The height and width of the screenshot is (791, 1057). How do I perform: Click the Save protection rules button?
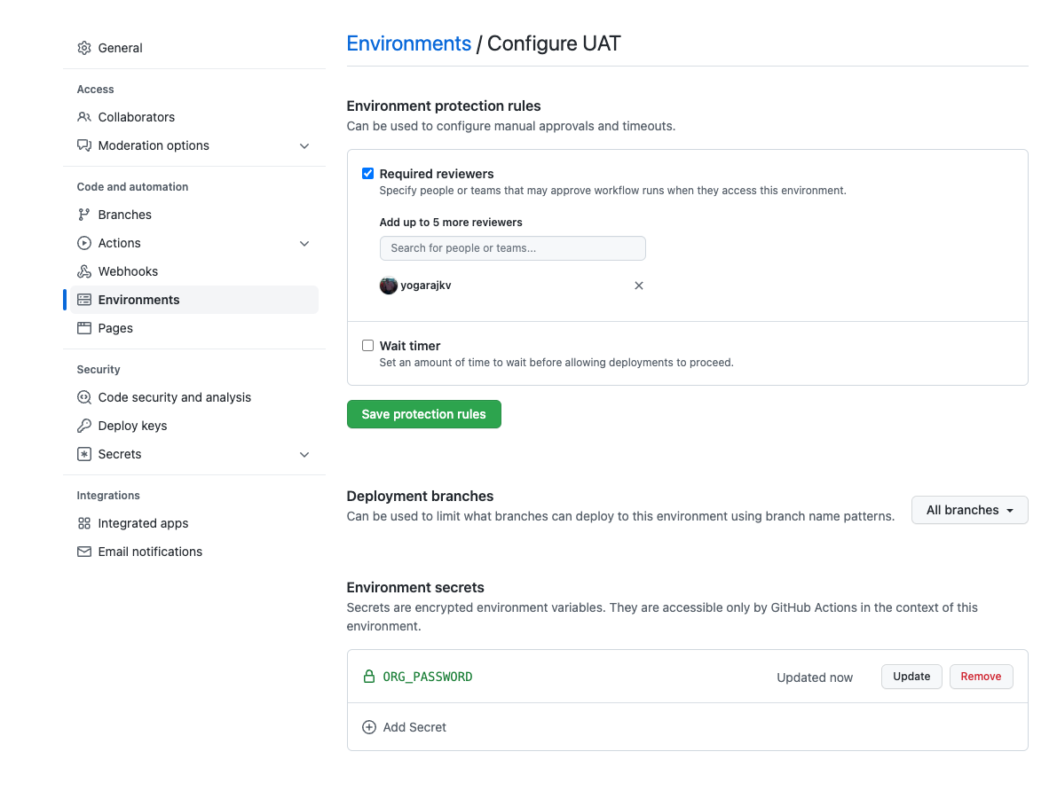pyautogui.click(x=423, y=413)
